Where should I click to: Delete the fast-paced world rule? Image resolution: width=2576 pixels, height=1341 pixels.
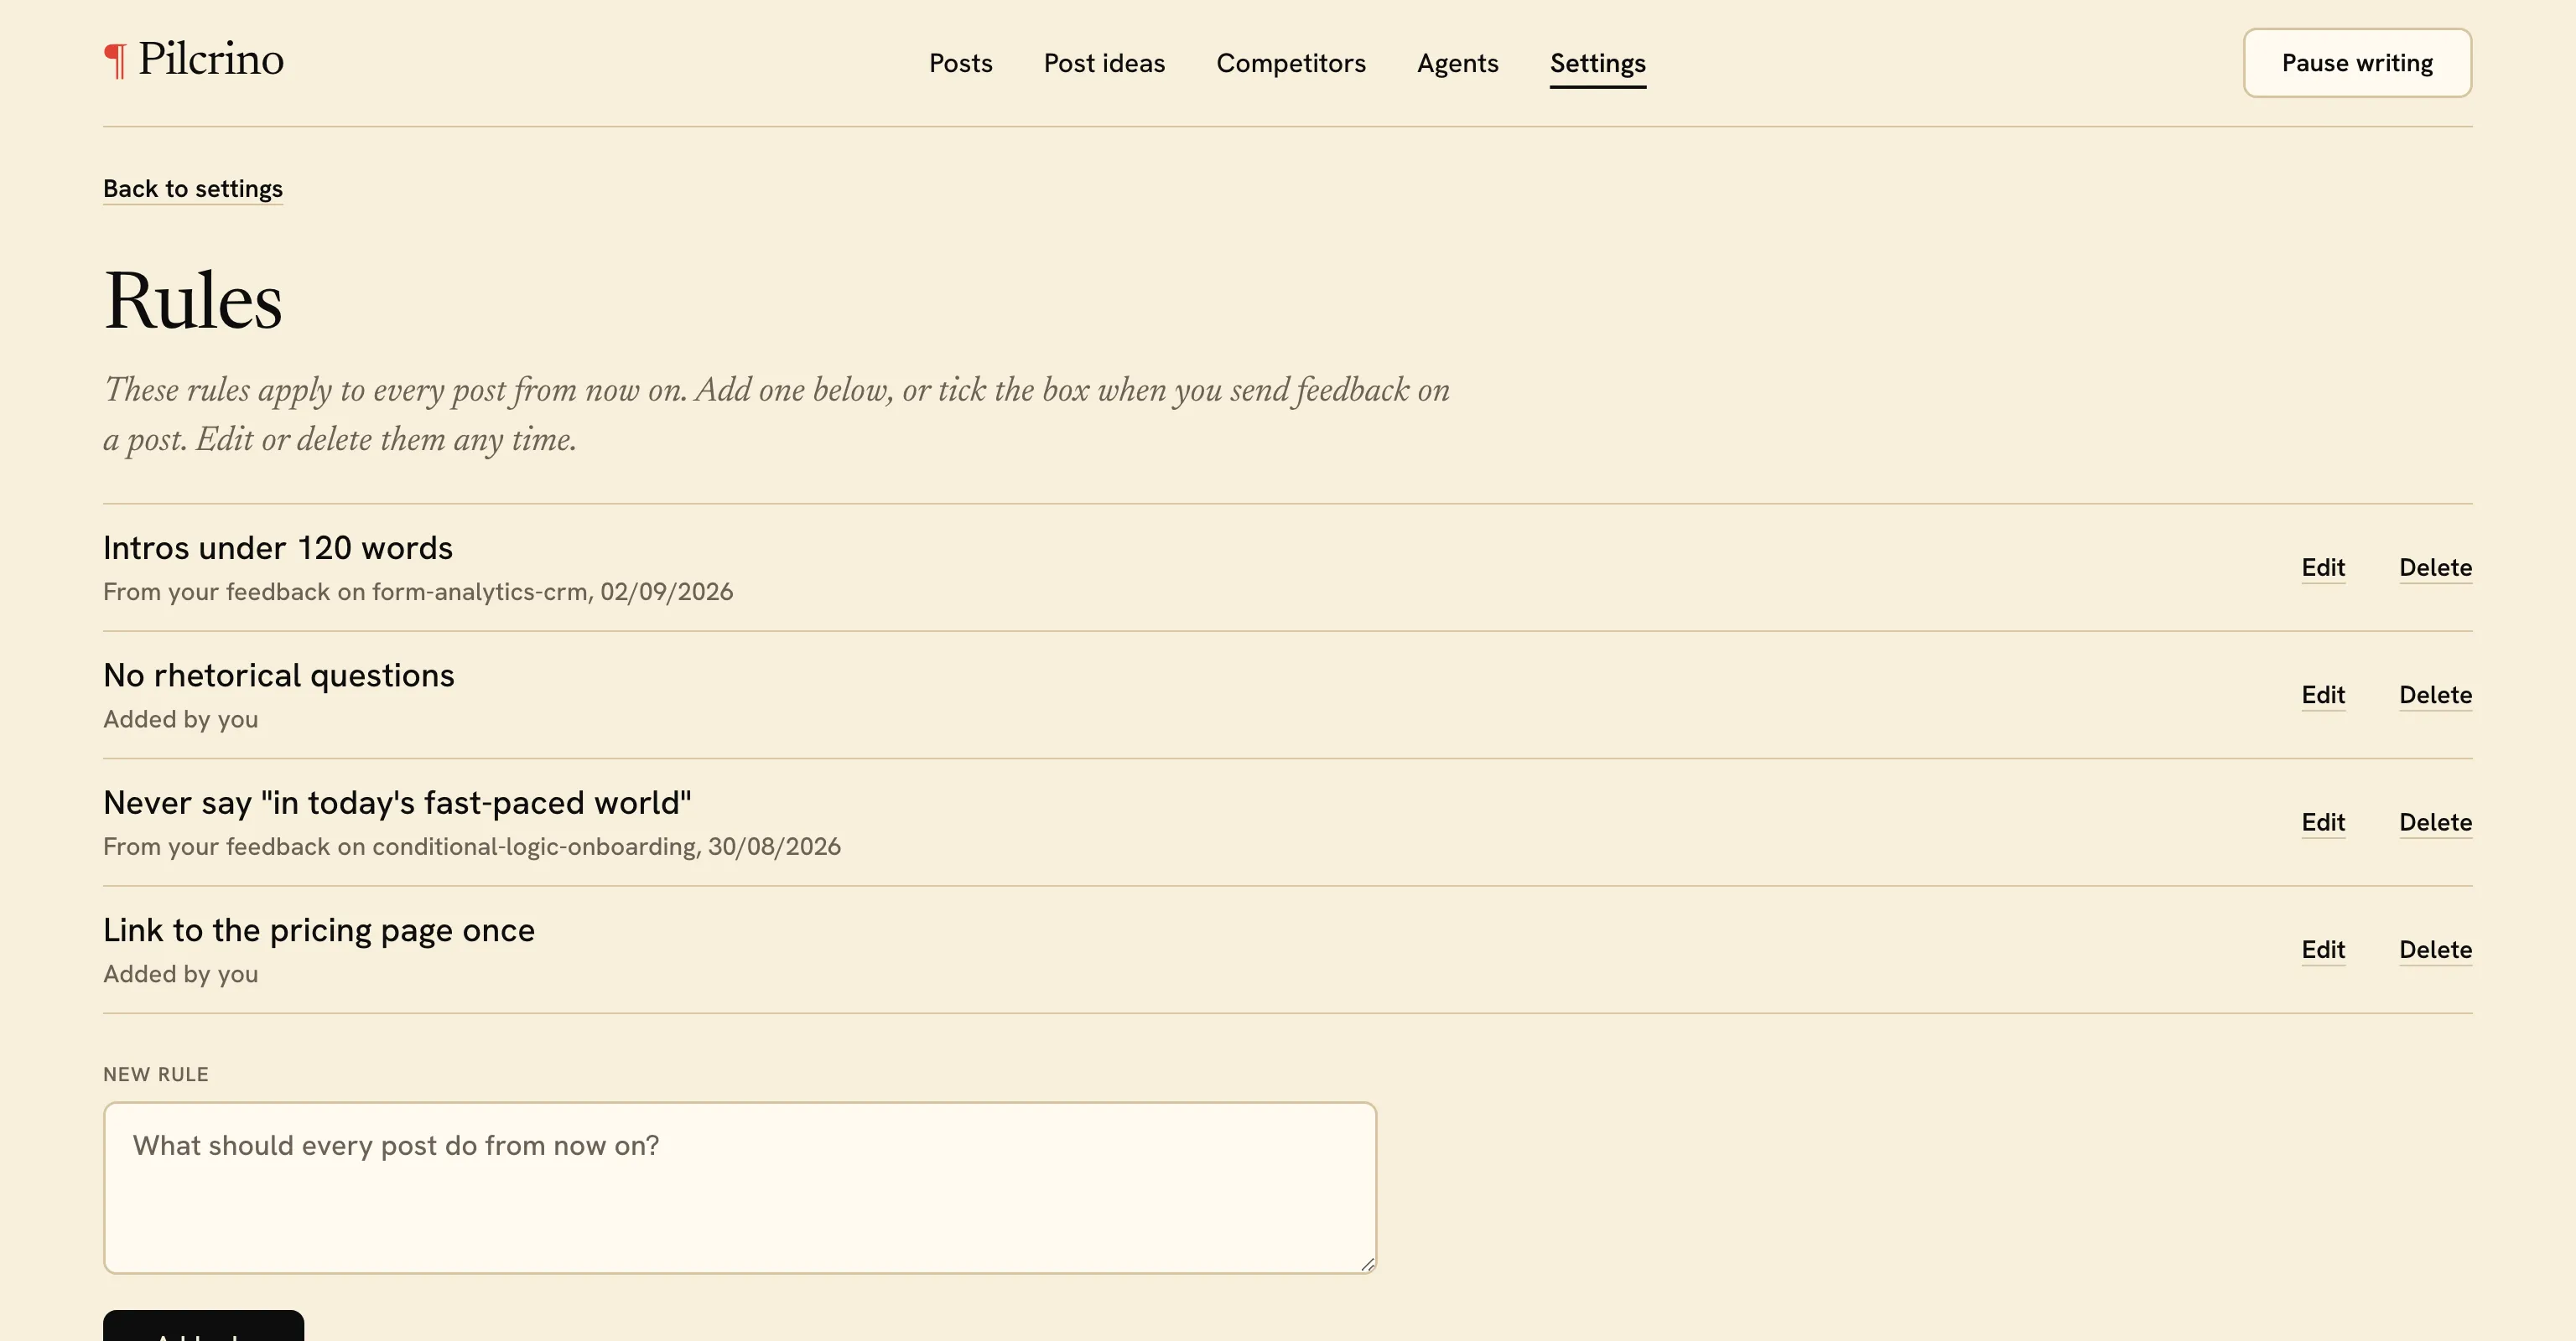2435,822
